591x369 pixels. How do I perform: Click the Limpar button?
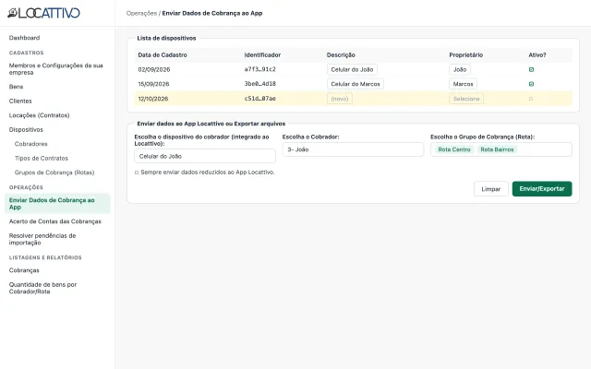(490, 189)
